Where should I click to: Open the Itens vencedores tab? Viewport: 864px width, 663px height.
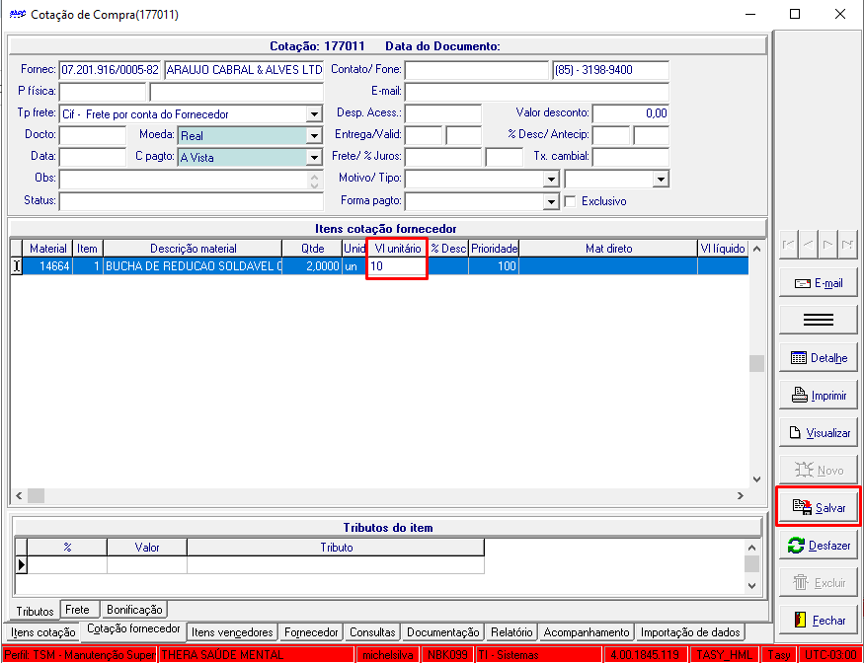point(232,632)
